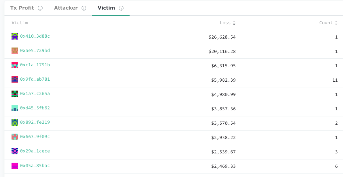Screen dimensions: 343x177
Task: Switch to the Attacker tab
Action: 66,8
